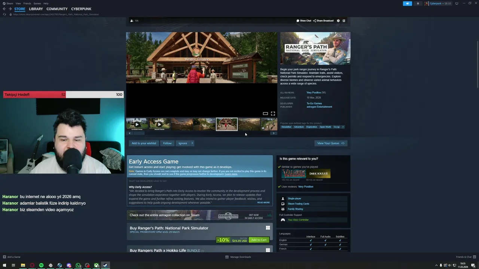Go back with the browser back arrow
The width and height of the screenshot is (479, 269).
[4, 9]
